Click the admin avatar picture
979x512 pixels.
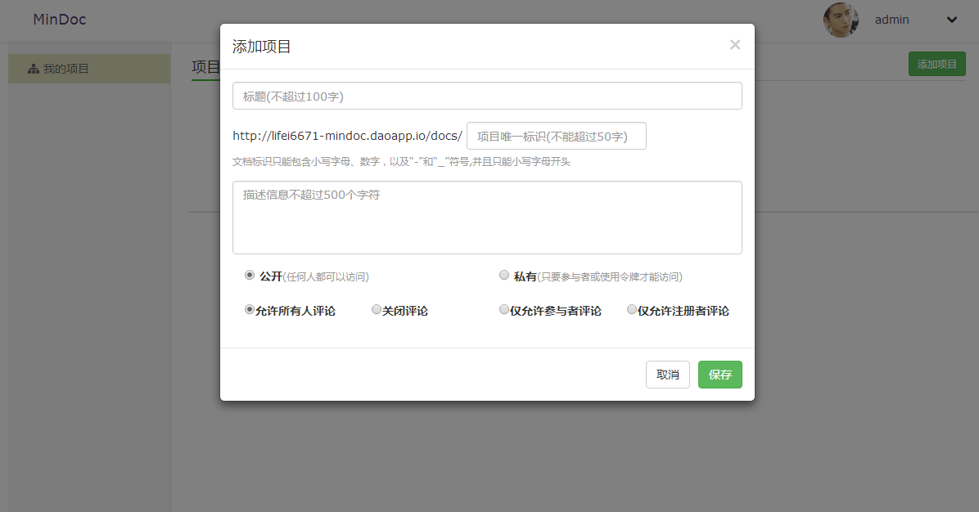click(x=841, y=20)
